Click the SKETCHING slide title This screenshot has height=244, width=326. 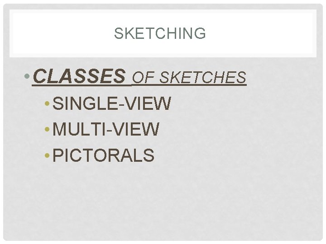[x=160, y=33]
